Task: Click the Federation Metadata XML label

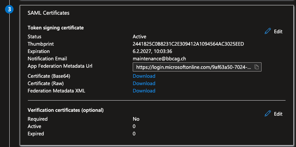Action: (56, 91)
